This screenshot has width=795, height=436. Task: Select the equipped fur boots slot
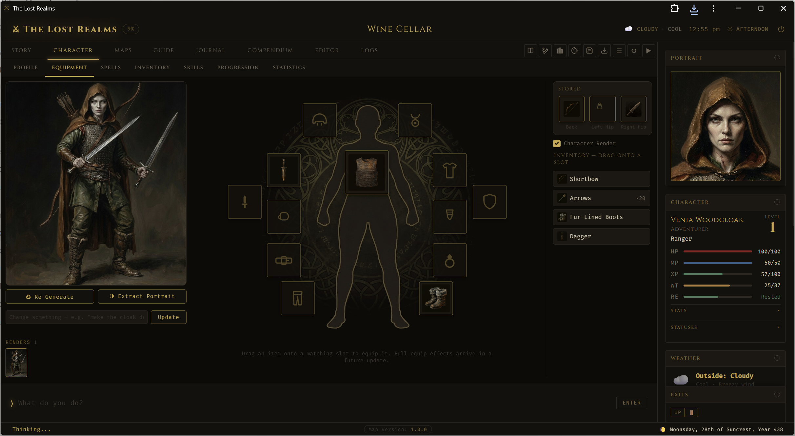click(x=436, y=298)
